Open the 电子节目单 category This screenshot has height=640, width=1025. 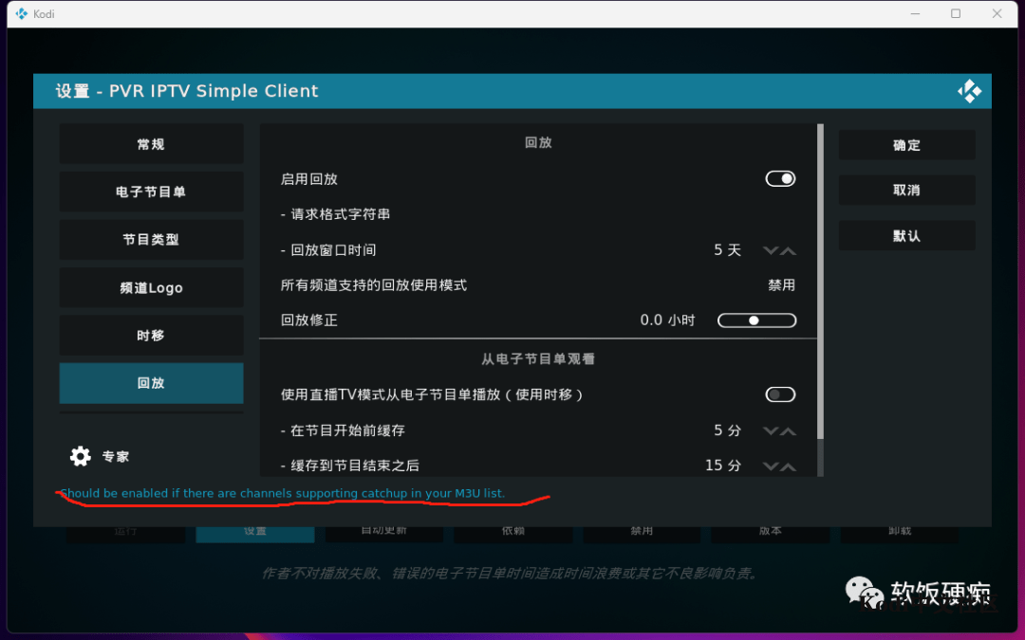point(151,192)
